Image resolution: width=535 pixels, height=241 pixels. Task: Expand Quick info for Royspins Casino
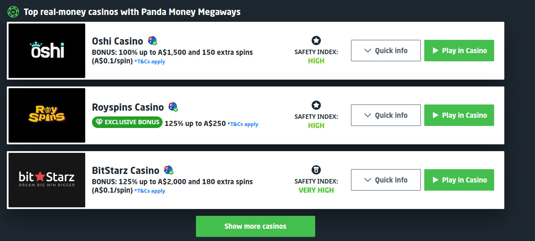pyautogui.click(x=386, y=115)
